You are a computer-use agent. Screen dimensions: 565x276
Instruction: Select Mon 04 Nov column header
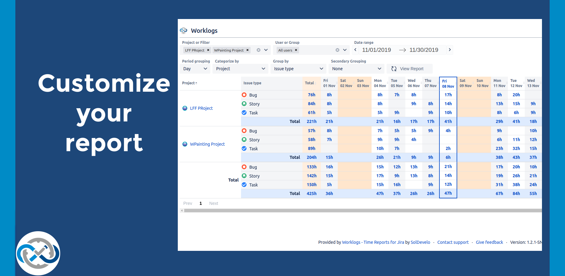coord(380,83)
